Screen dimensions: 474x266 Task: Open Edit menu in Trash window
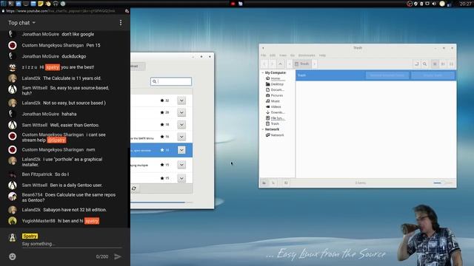[x=273, y=55]
